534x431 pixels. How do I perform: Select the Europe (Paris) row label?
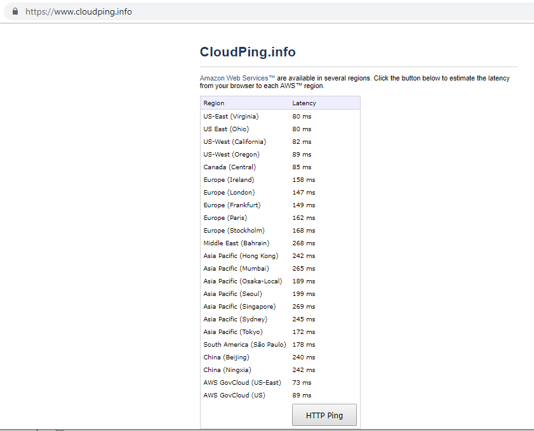(225, 218)
